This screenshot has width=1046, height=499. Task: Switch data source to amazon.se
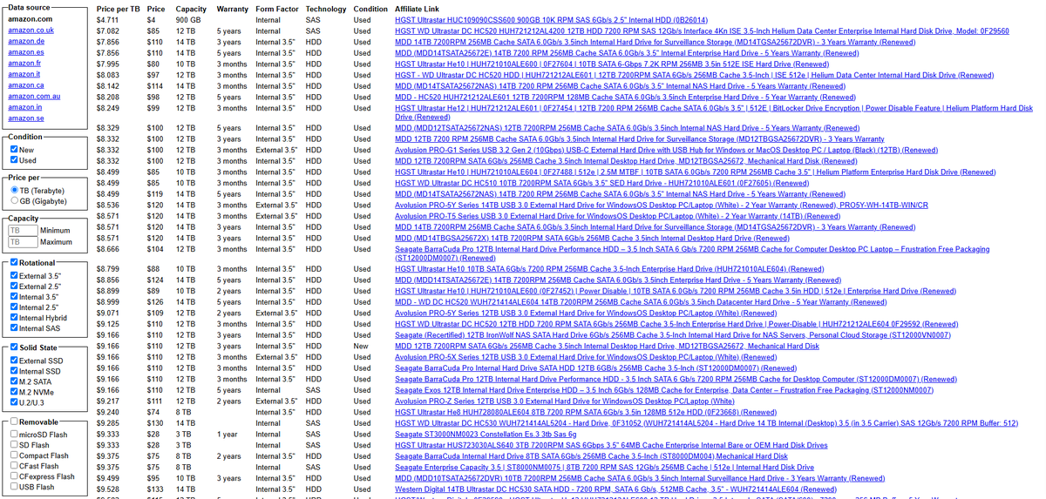pos(26,118)
